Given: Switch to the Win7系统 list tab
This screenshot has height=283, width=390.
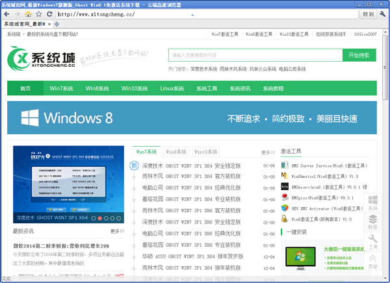Looking at the screenshot, I should click(x=146, y=152).
